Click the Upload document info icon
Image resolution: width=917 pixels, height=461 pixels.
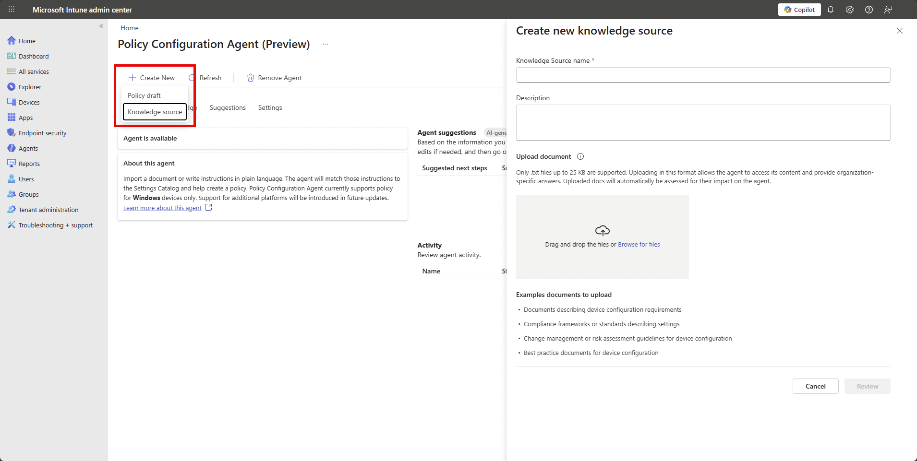[580, 156]
